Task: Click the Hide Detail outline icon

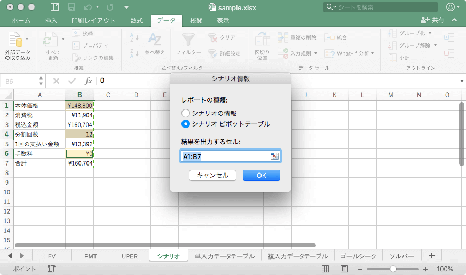Action: click(x=449, y=53)
